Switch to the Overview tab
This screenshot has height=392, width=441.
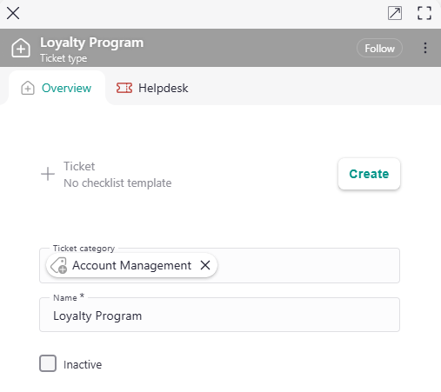click(57, 88)
